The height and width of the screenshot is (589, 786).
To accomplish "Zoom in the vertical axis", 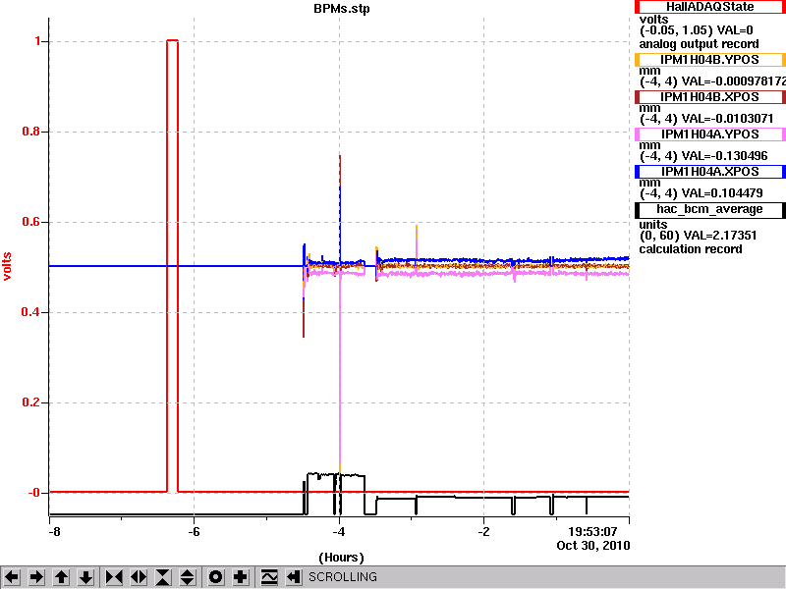I will click(x=163, y=577).
